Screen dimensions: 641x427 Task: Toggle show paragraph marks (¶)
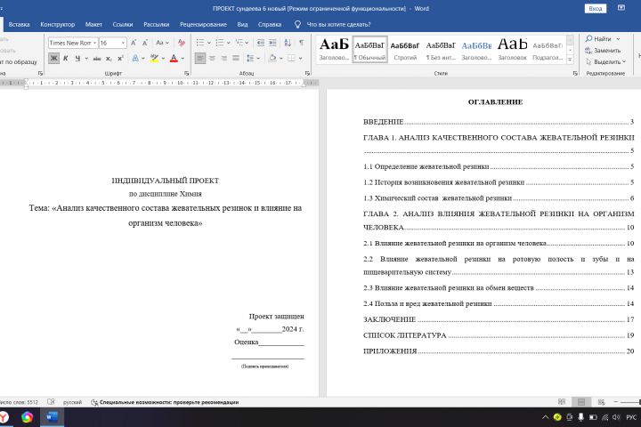[301, 43]
